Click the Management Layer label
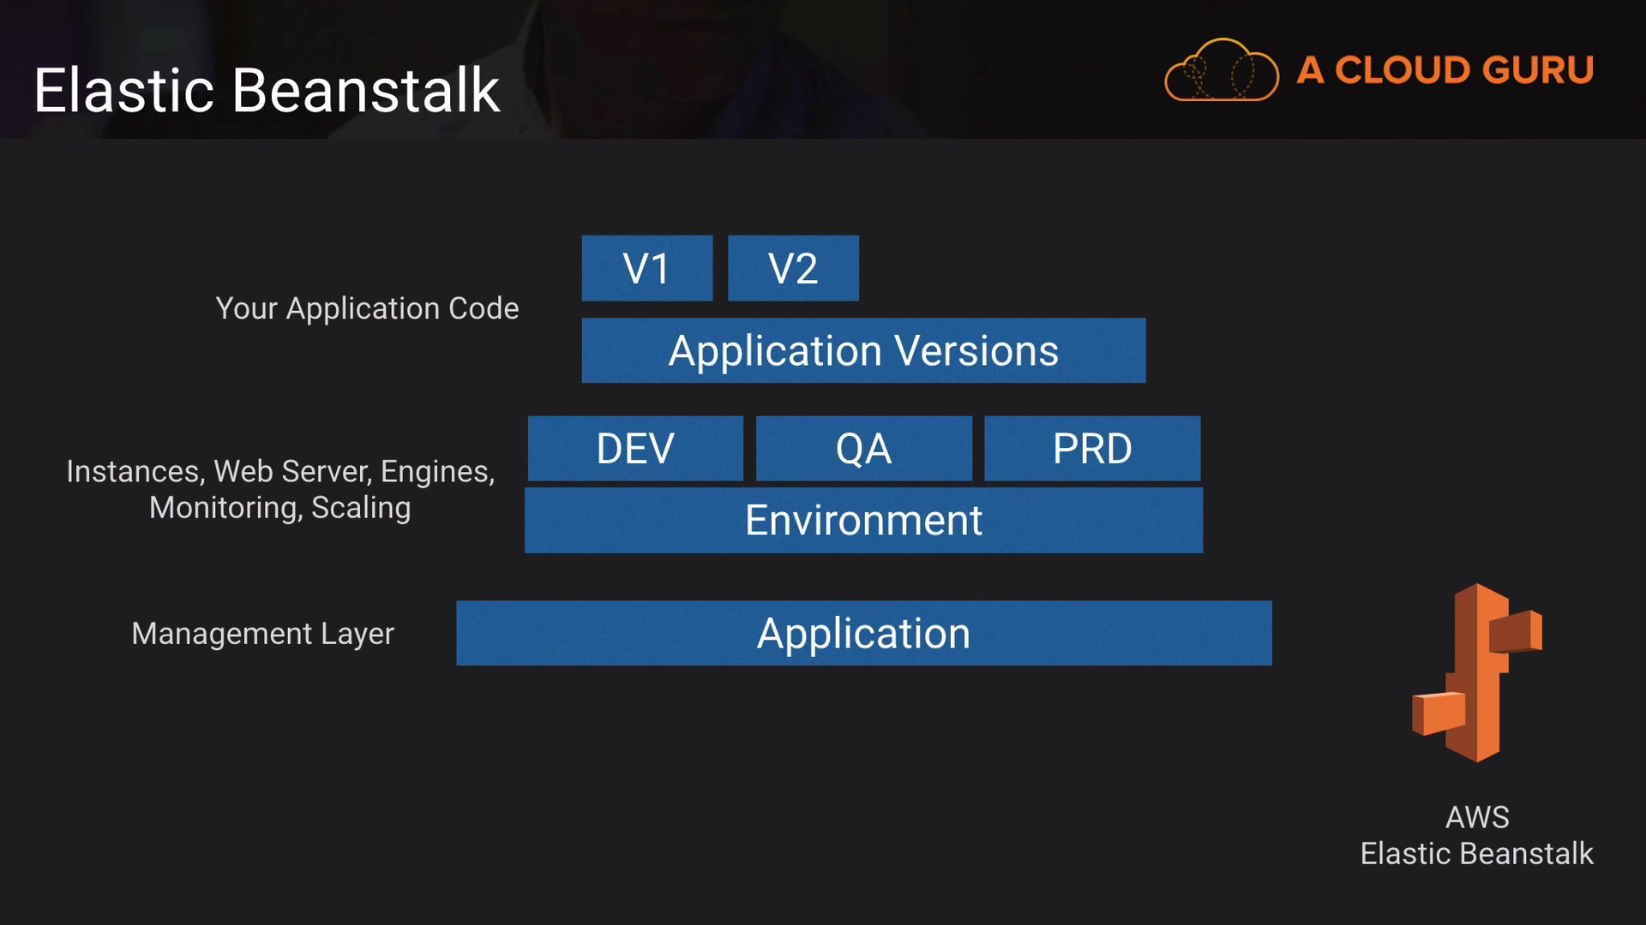 [262, 634]
